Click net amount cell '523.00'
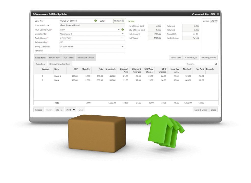Image resolution: width=251 pixels, height=183 pixels. (188, 76)
